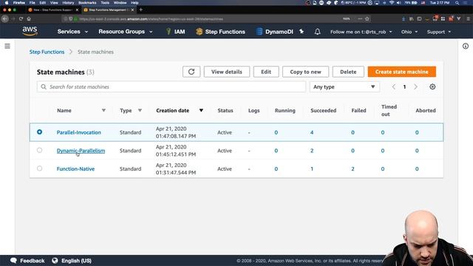This screenshot has height=266, width=473.
Task: Open Function-Native failed count 2
Action: coord(353,169)
